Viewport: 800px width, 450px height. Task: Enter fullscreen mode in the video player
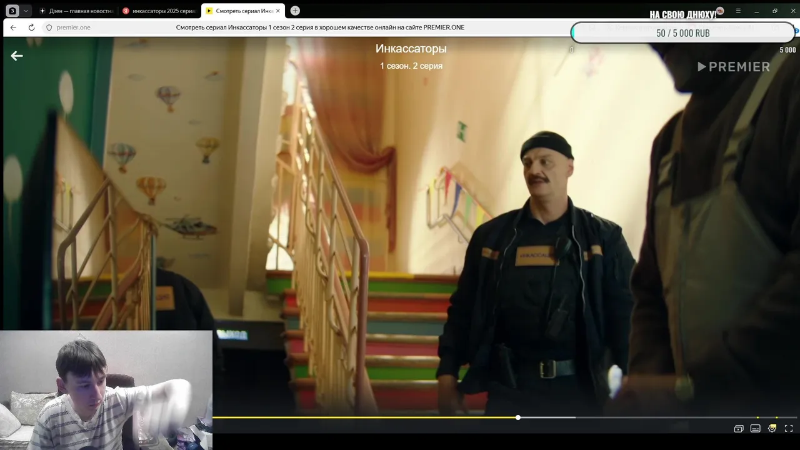click(789, 429)
